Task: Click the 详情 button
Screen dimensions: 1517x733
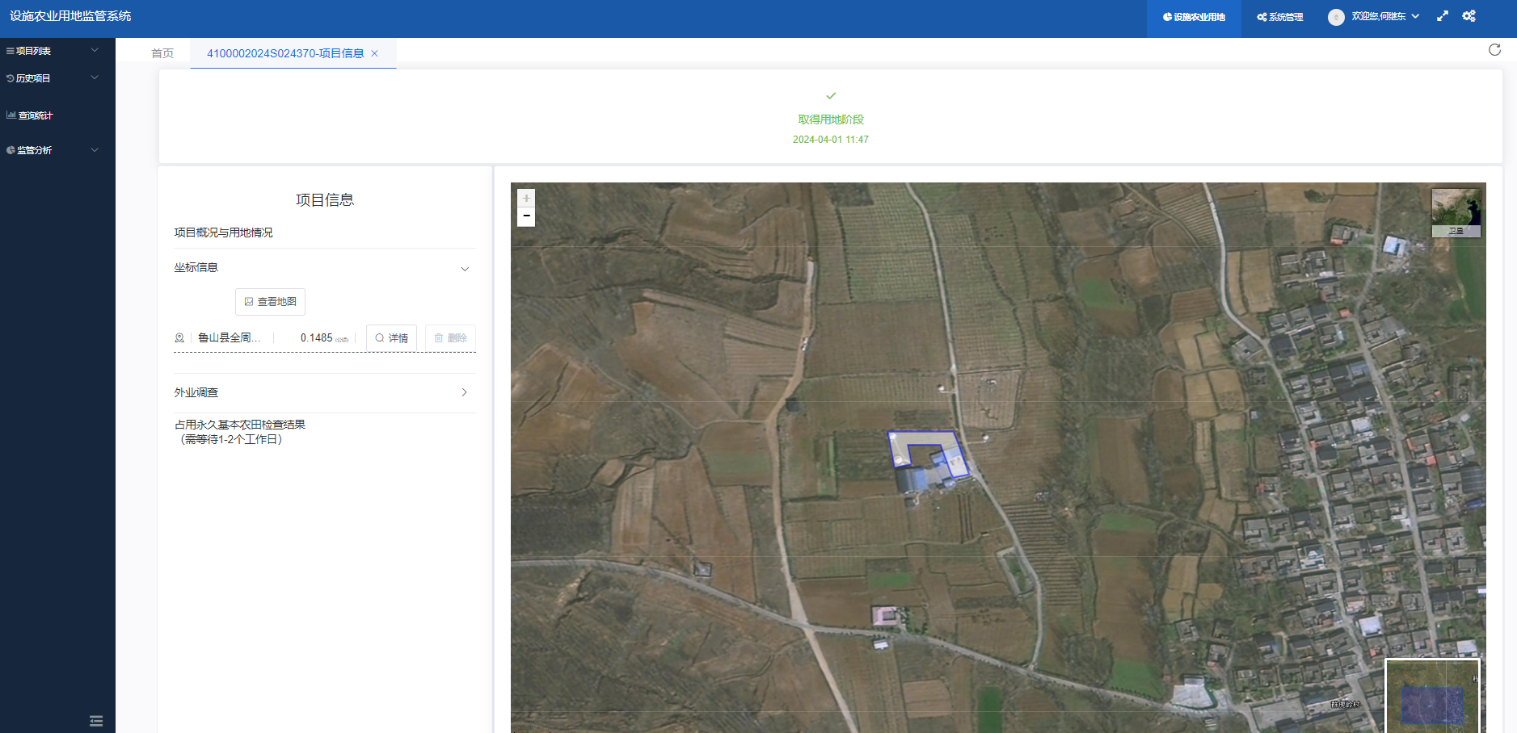Action: pos(391,338)
